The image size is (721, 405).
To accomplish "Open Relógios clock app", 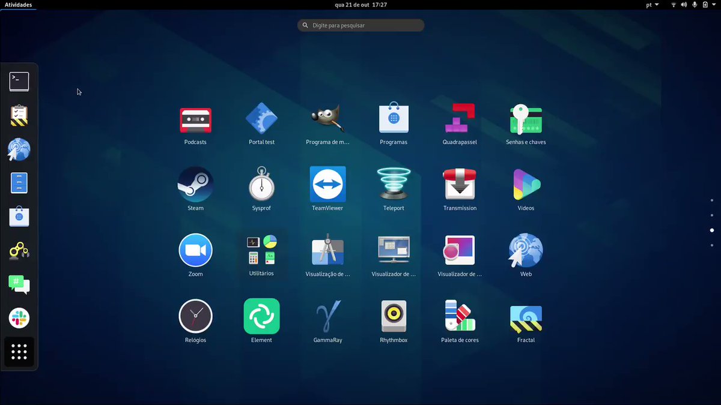I will point(195,322).
